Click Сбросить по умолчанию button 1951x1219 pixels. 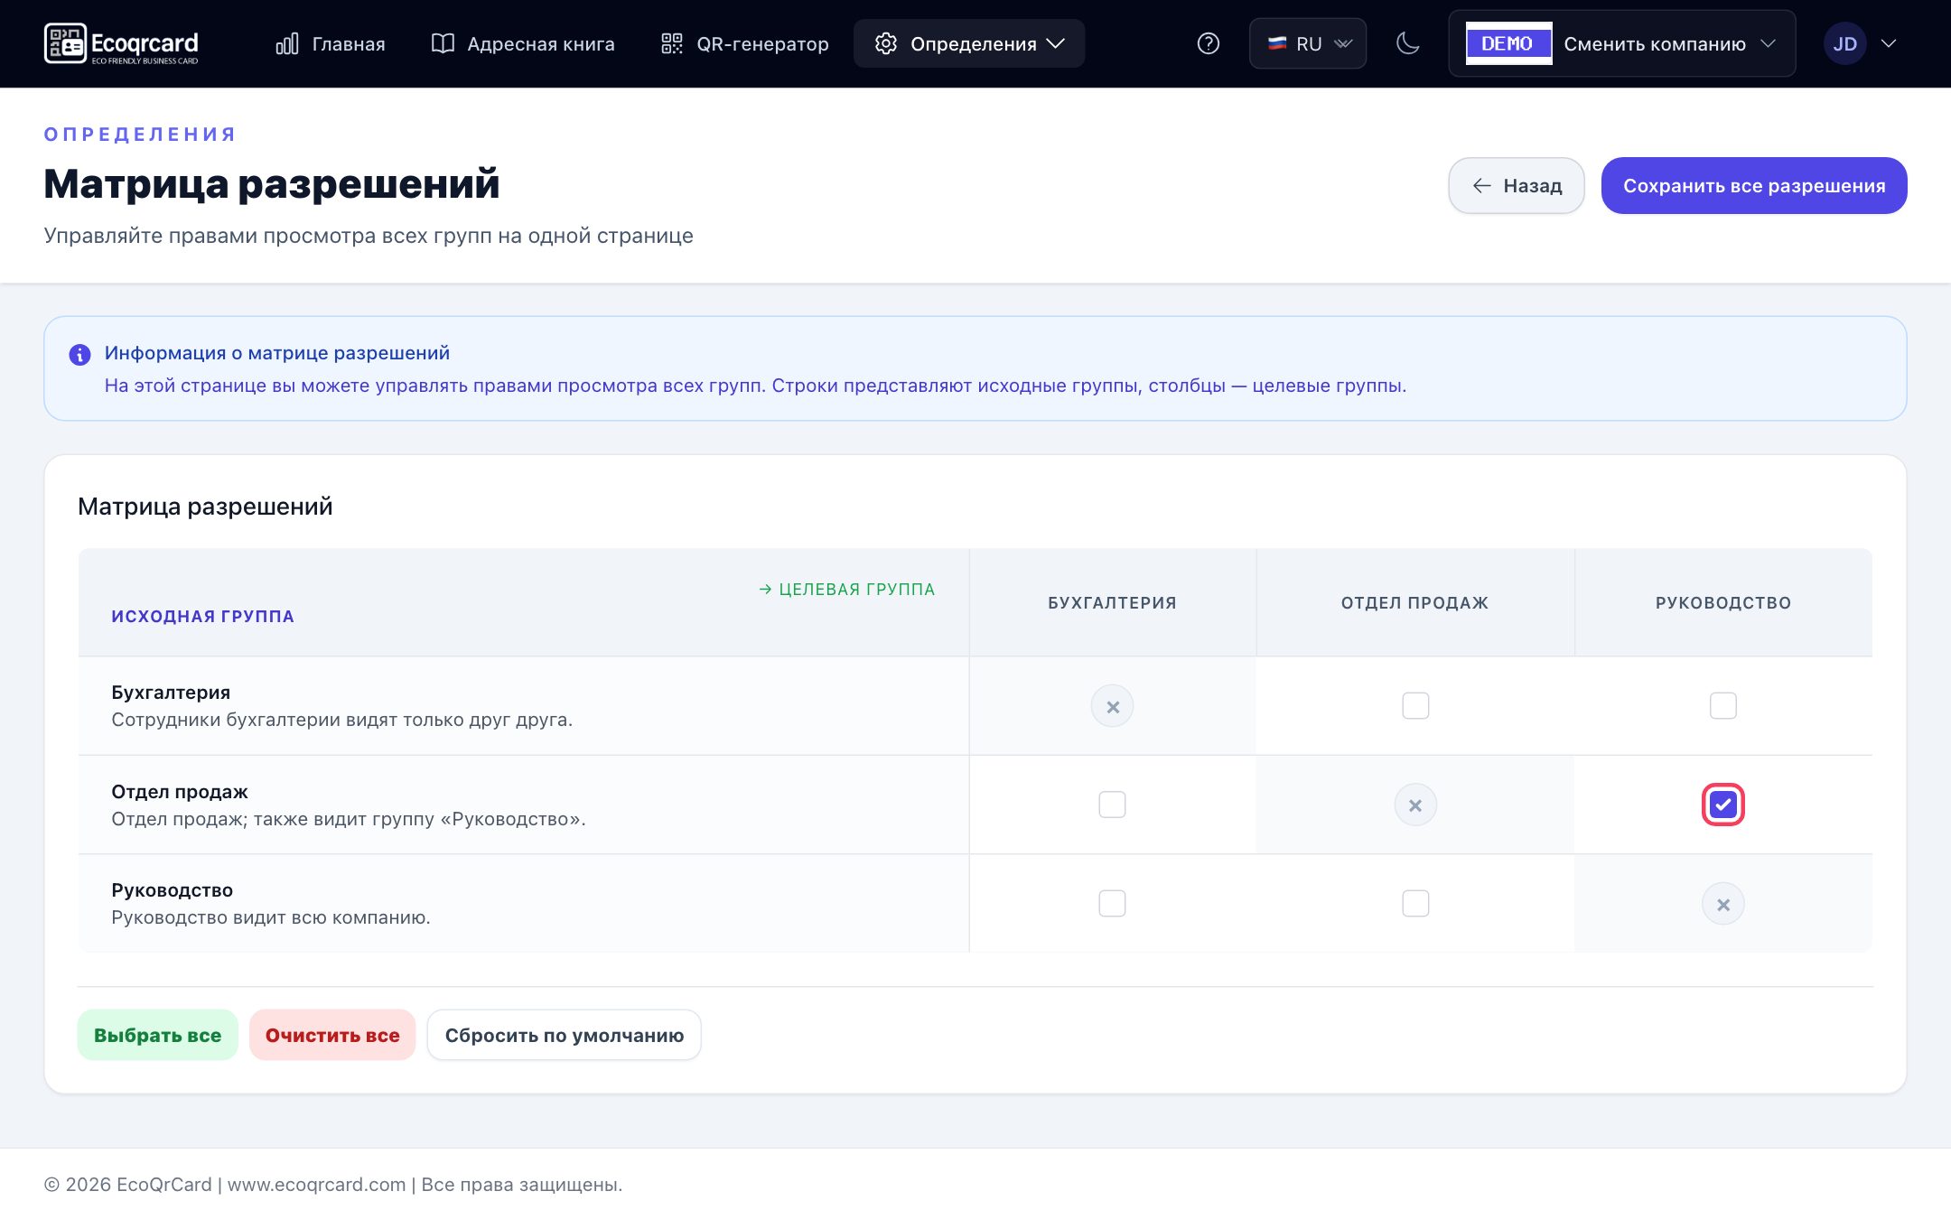(564, 1035)
